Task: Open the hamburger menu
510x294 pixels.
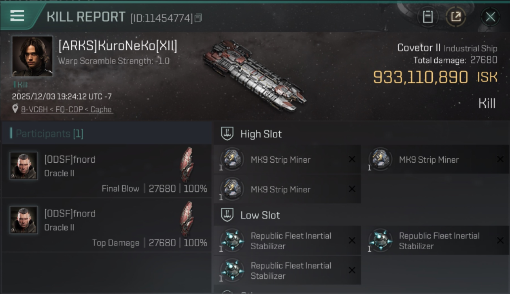Action: point(17,16)
